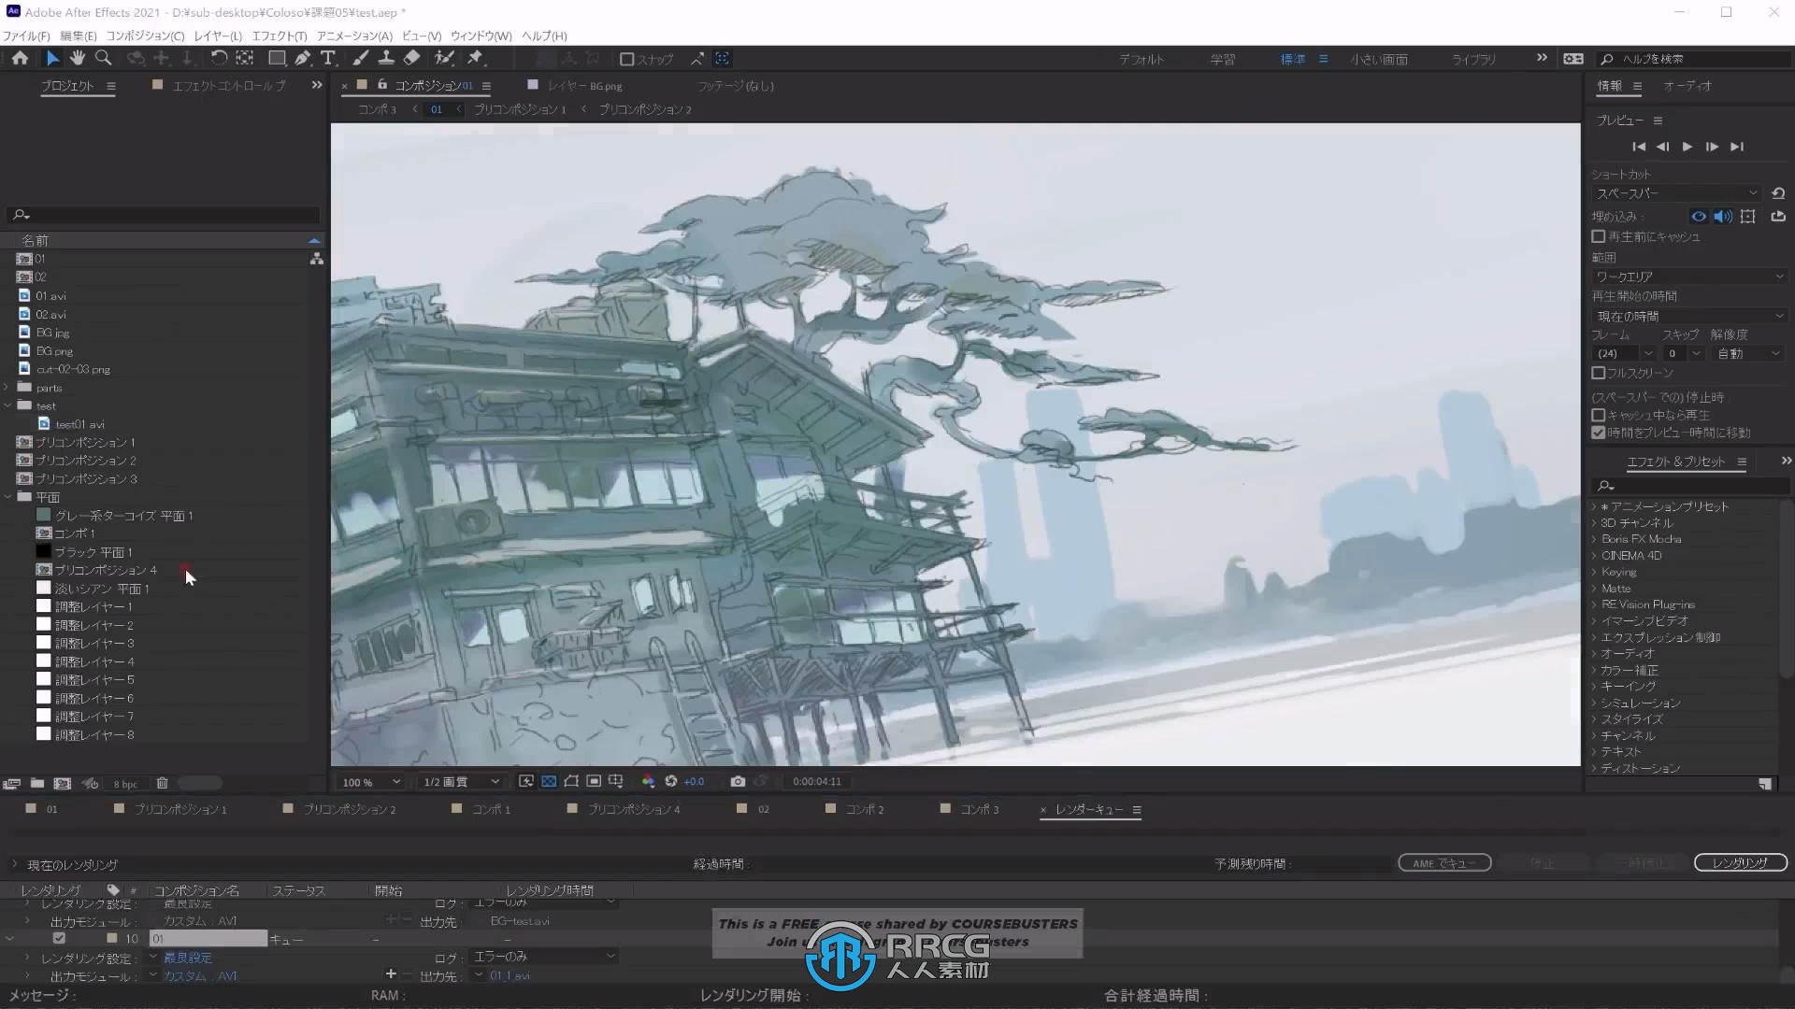Image resolution: width=1795 pixels, height=1009 pixels.
Task: Click the trash delete icon in Project panel
Action: pos(162,783)
